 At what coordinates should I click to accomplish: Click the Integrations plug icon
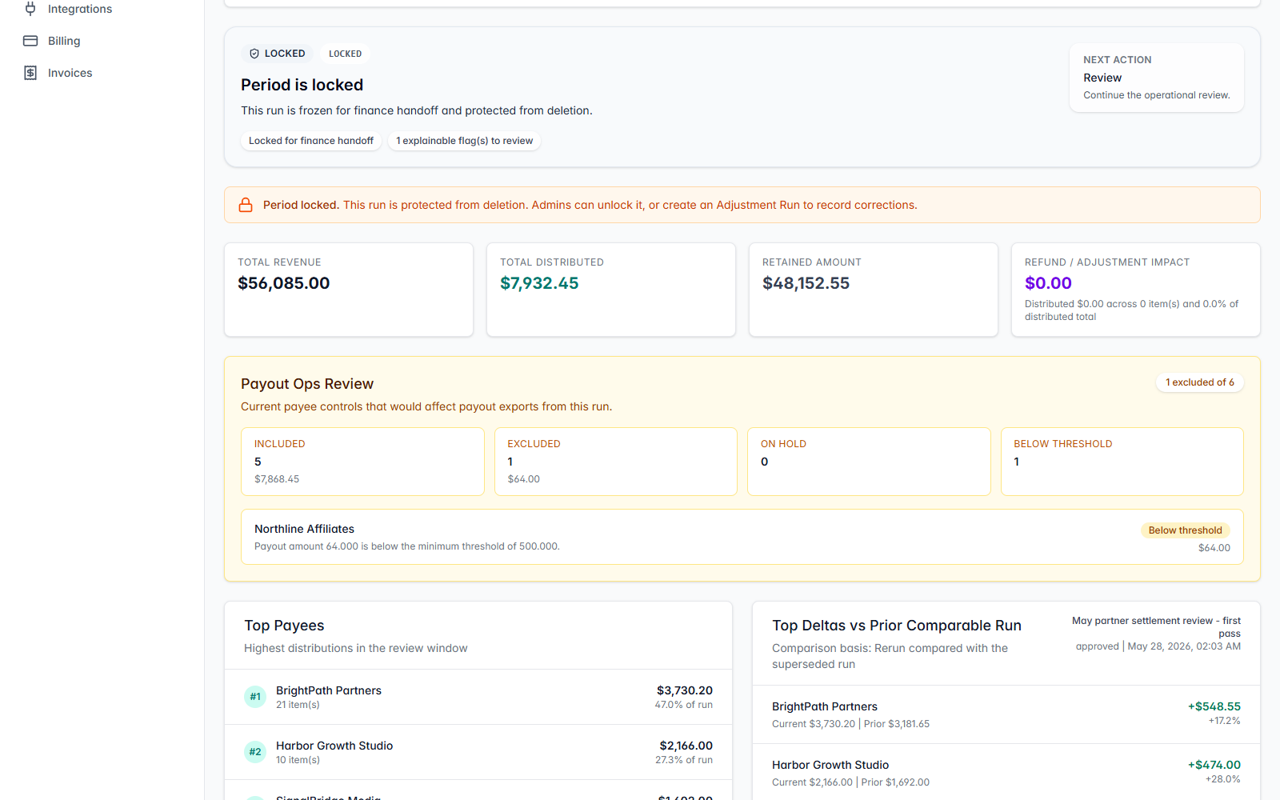tap(30, 9)
